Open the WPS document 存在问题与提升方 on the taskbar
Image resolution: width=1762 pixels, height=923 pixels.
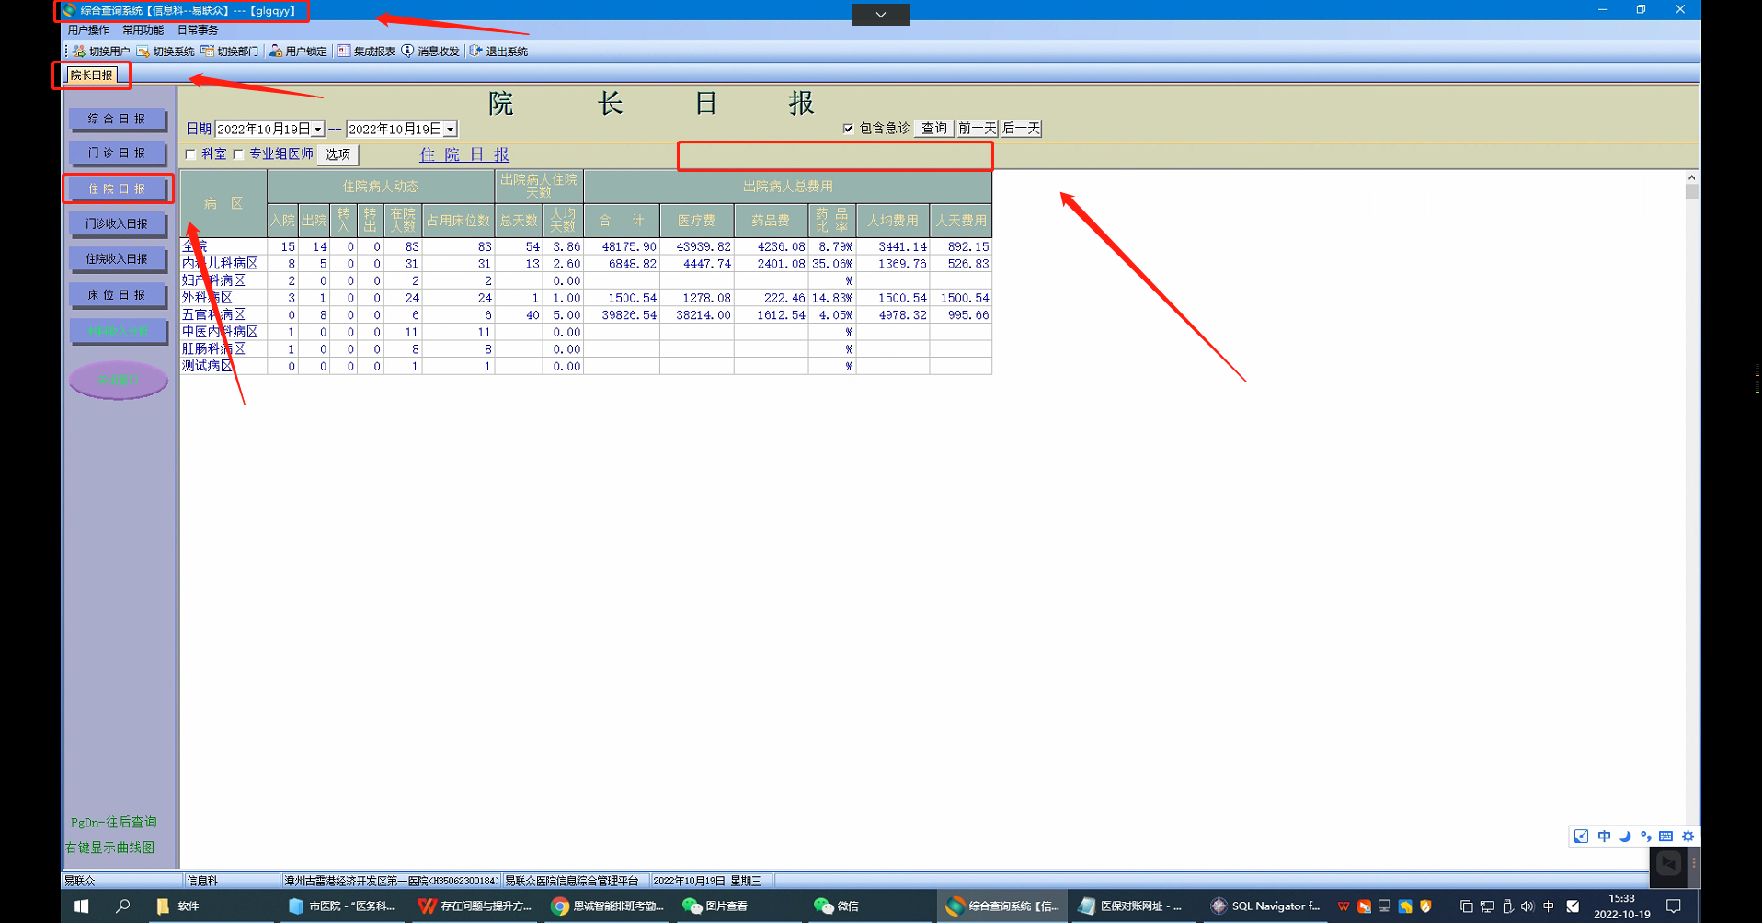[475, 906]
